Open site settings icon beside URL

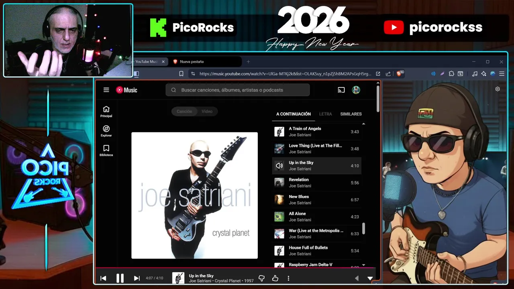(193, 74)
